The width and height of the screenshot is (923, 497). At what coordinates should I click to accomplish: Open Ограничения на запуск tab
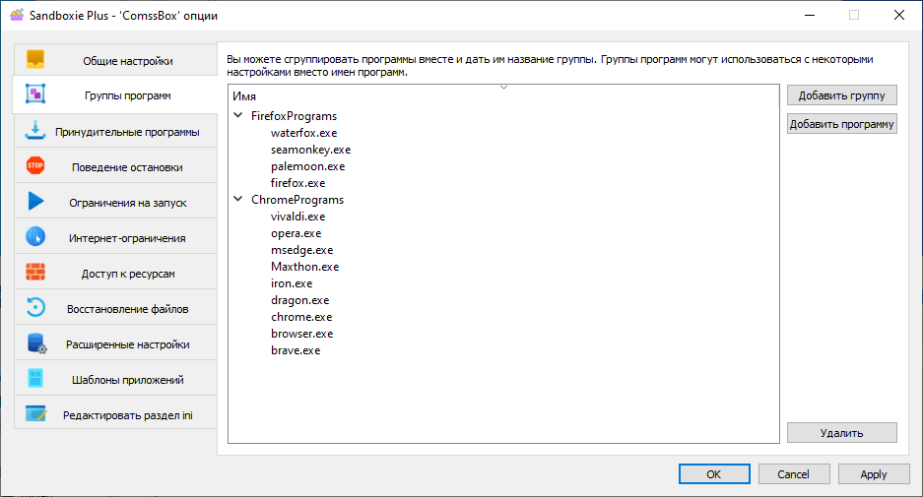(x=115, y=202)
